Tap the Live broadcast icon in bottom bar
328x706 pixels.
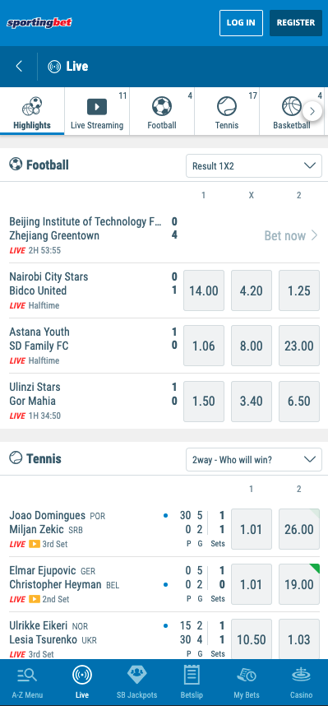point(82,675)
